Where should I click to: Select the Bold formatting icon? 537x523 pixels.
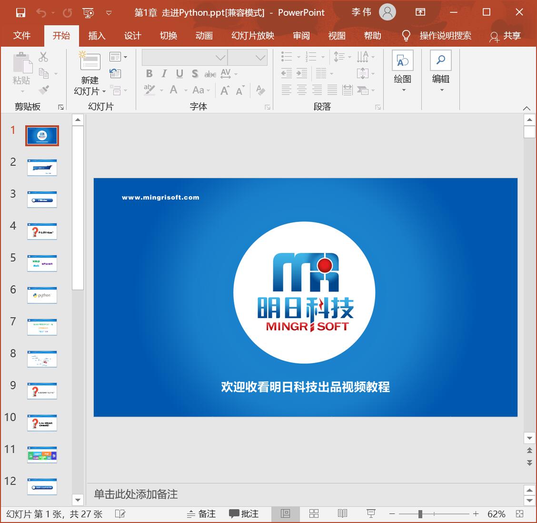click(x=149, y=74)
